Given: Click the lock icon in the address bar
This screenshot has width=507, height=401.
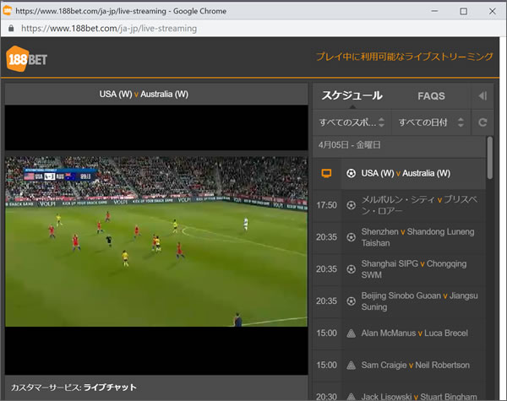Looking at the screenshot, I should pyautogui.click(x=11, y=28).
